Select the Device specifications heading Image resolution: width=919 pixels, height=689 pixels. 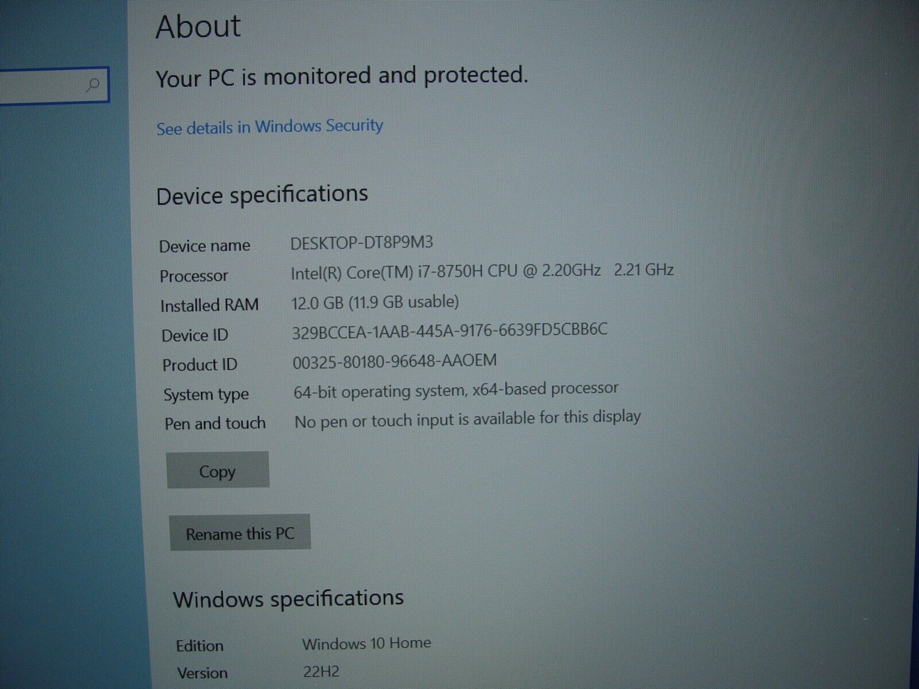point(262,195)
